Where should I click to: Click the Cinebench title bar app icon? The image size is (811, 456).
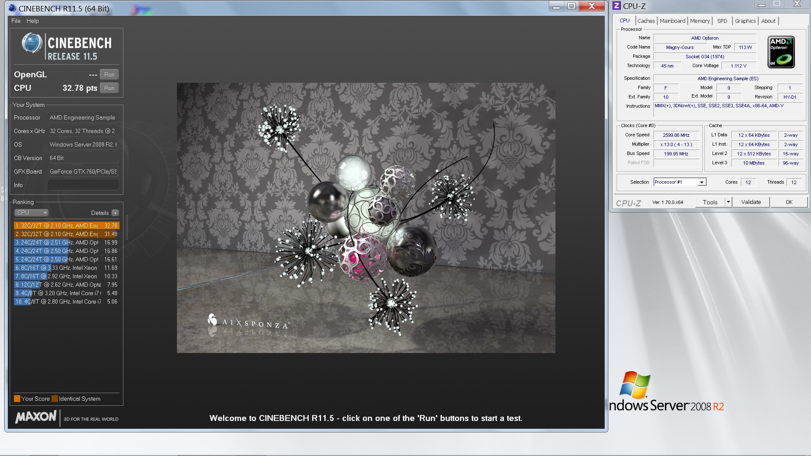tap(12, 8)
